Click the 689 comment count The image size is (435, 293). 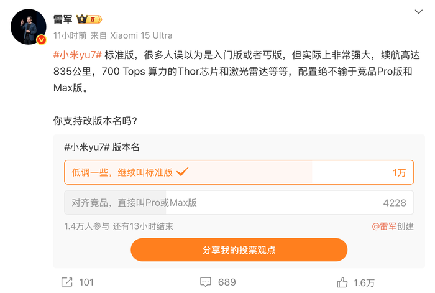[227, 282]
